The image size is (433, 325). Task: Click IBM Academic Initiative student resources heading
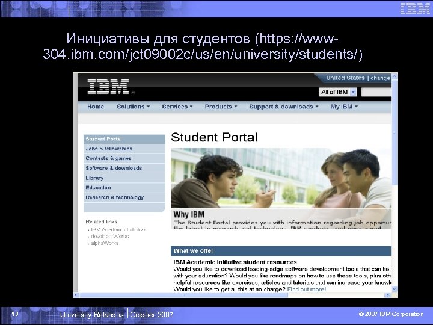(235, 262)
